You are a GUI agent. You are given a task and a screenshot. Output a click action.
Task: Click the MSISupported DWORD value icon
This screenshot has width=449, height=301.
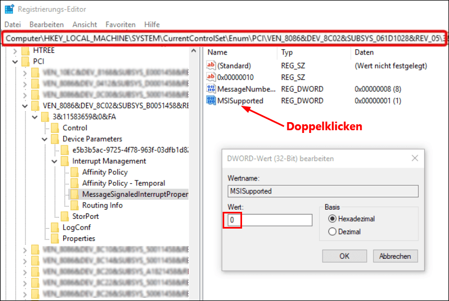point(211,101)
